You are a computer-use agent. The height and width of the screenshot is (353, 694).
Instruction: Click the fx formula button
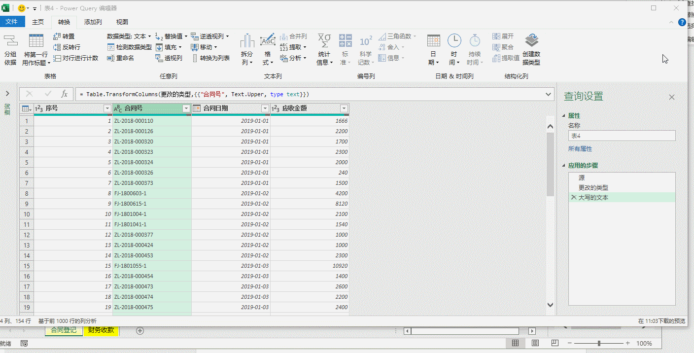point(64,94)
